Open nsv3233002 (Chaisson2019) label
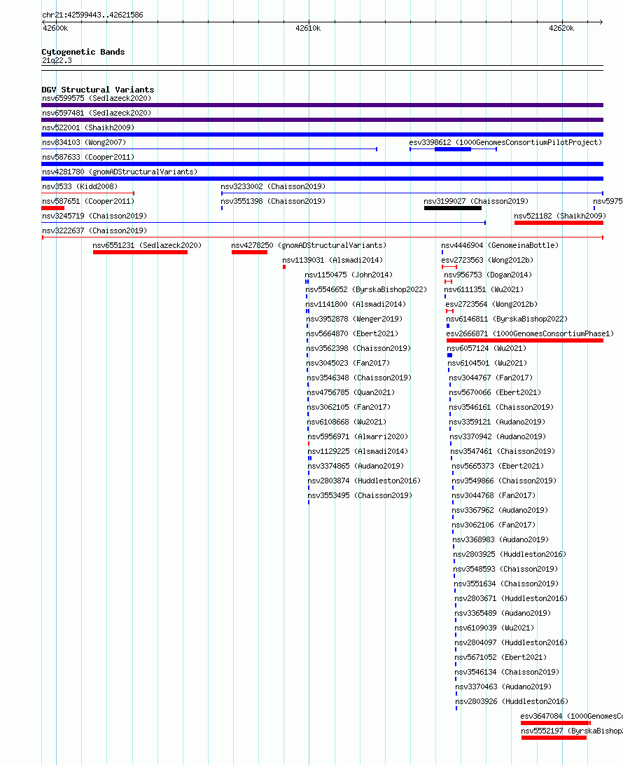 (273, 186)
